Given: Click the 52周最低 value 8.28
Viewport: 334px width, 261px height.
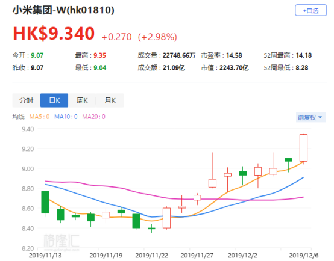Looking at the screenshot, I should [x=302, y=68].
